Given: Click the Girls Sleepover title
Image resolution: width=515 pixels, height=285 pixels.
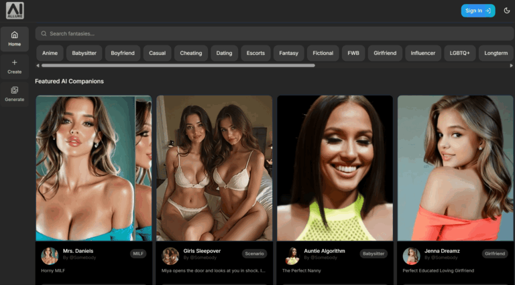Looking at the screenshot, I should pos(202,251).
